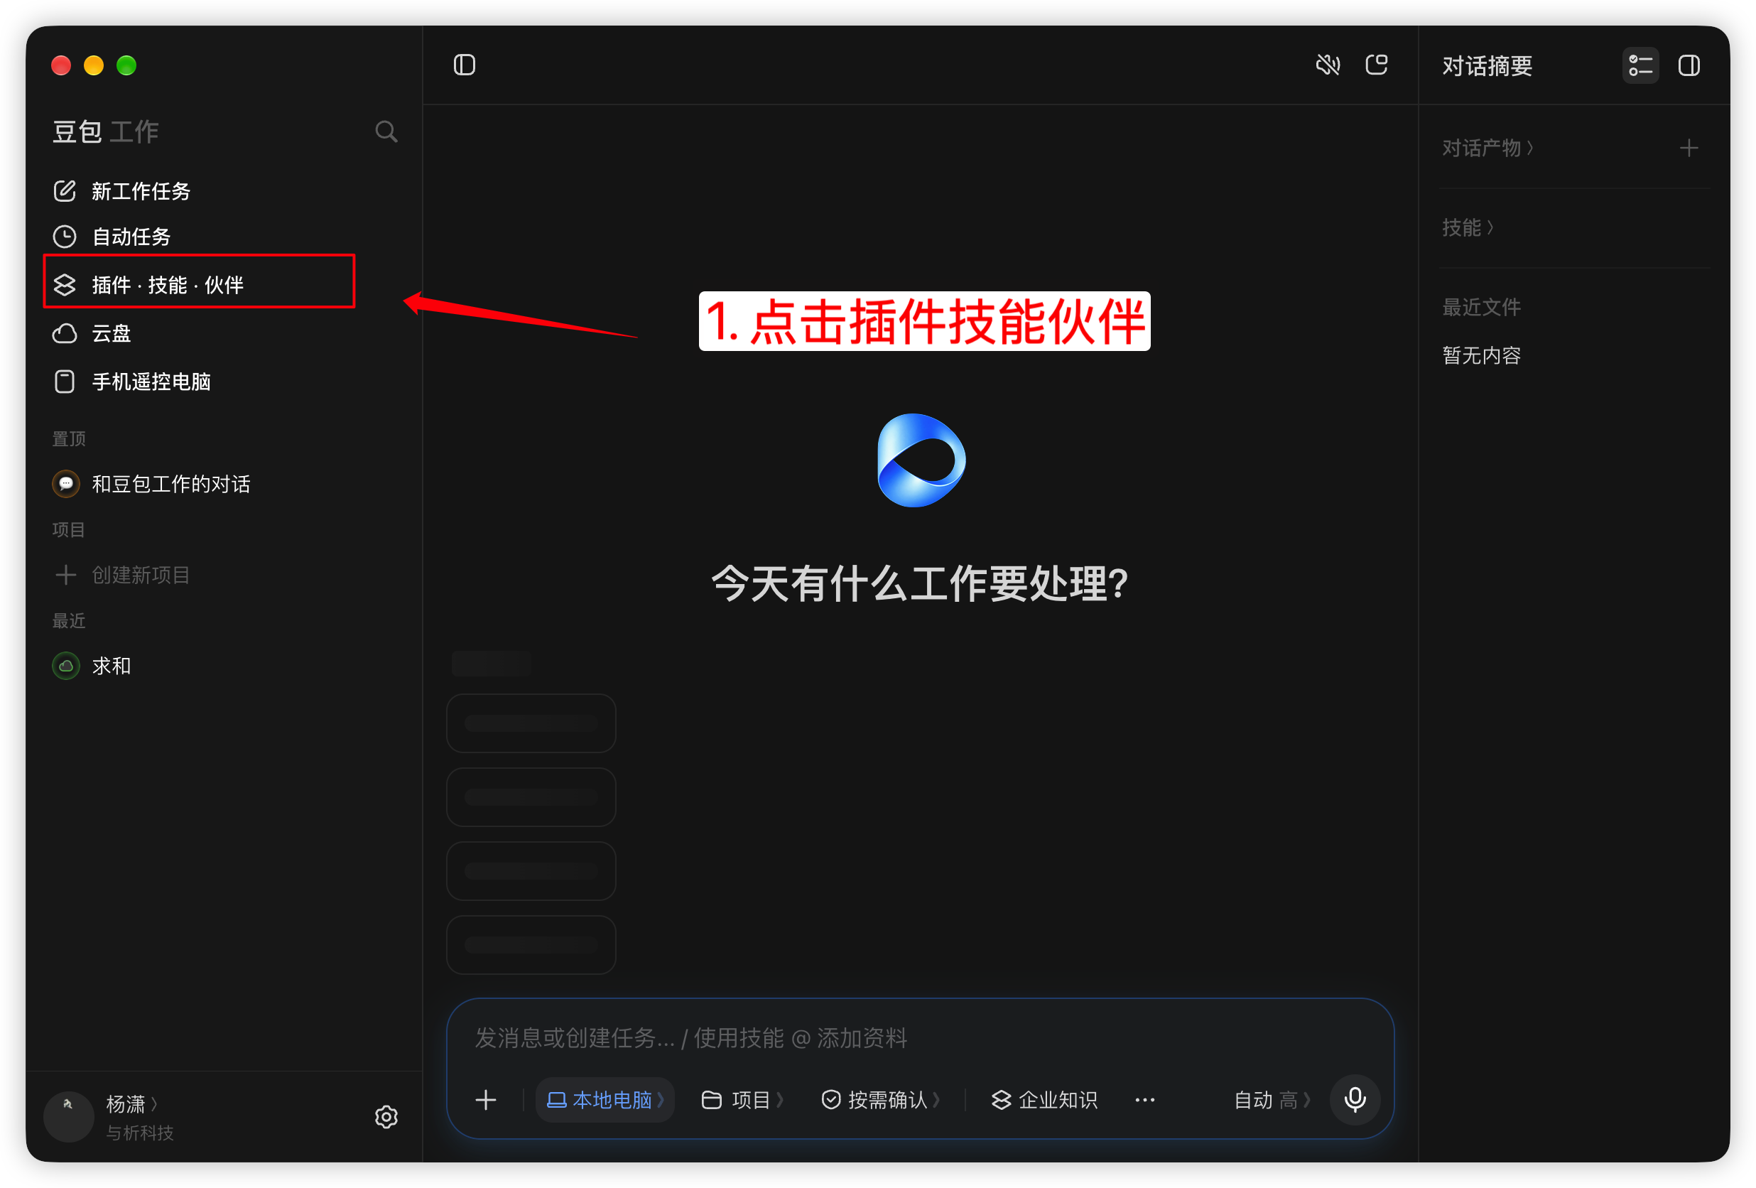This screenshot has height=1188, width=1756.
Task: Open the 自动 高 mode dropdown
Action: (1272, 1100)
